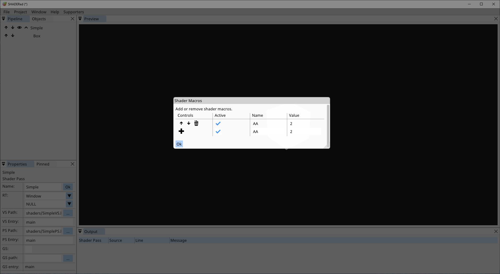
Task: Close the Preview panel
Action: pos(496,19)
